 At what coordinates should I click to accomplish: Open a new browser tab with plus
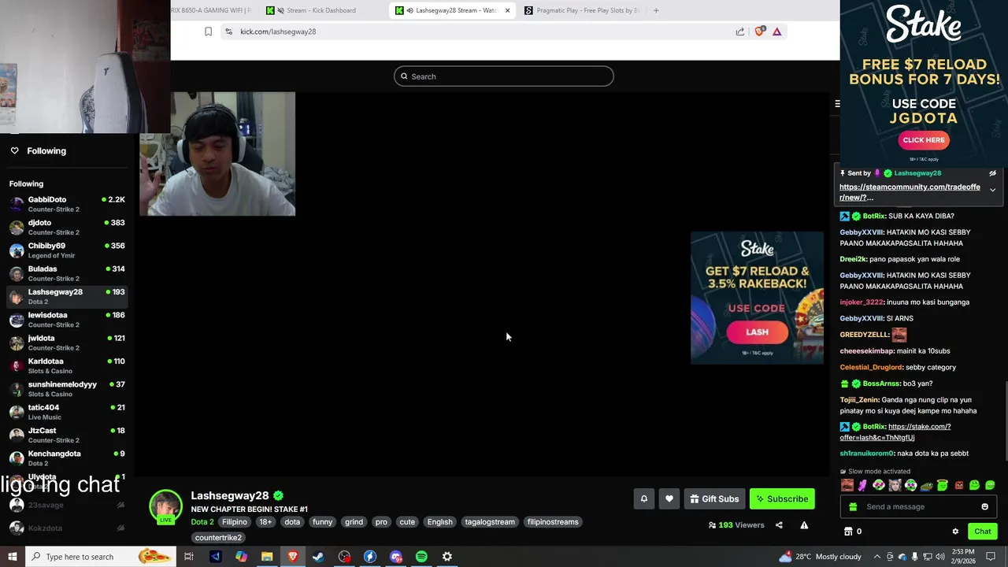(656, 10)
